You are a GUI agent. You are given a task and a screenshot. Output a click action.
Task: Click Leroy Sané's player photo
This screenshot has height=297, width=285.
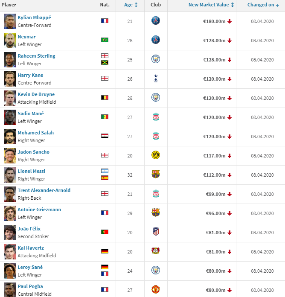point(10,271)
